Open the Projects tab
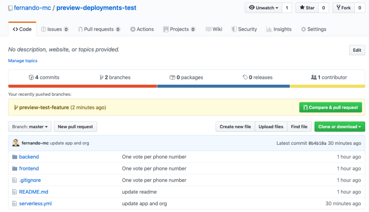The height and width of the screenshot is (212, 369). tap(179, 29)
